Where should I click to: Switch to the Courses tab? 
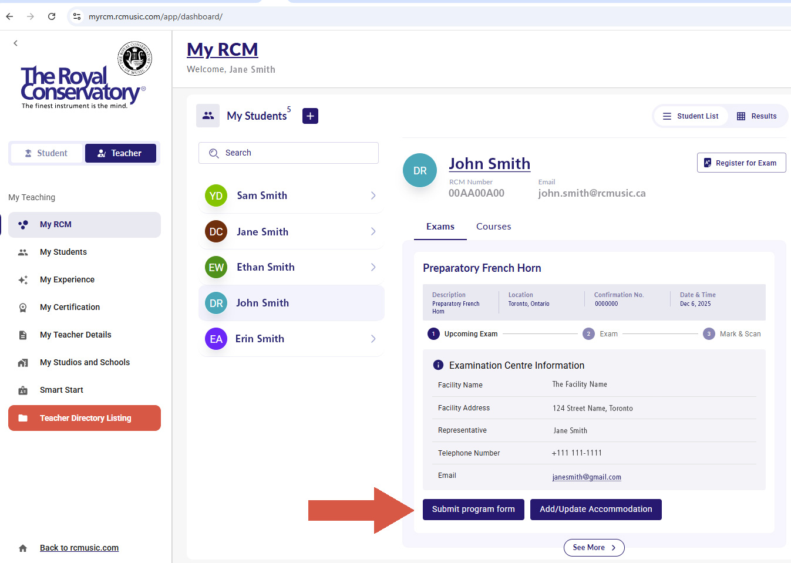click(x=493, y=227)
